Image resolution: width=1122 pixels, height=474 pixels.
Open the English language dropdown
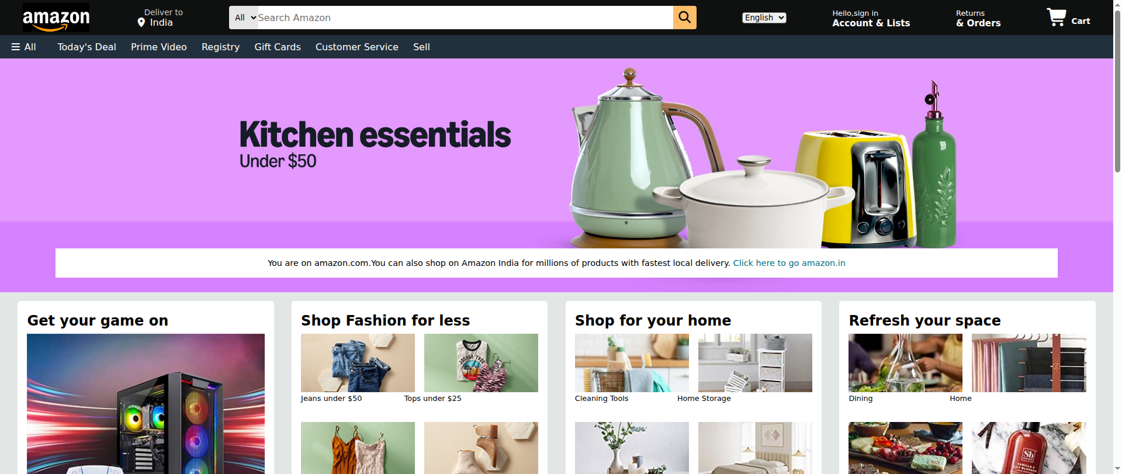764,18
